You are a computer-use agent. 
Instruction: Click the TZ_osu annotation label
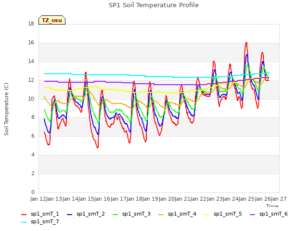52,20
